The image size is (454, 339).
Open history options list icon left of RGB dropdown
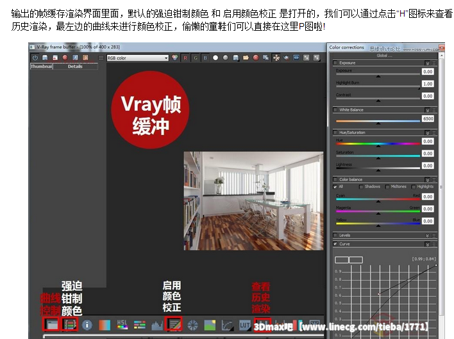101,58
